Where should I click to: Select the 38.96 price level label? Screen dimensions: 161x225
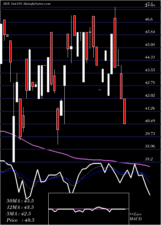[x=150, y=146]
